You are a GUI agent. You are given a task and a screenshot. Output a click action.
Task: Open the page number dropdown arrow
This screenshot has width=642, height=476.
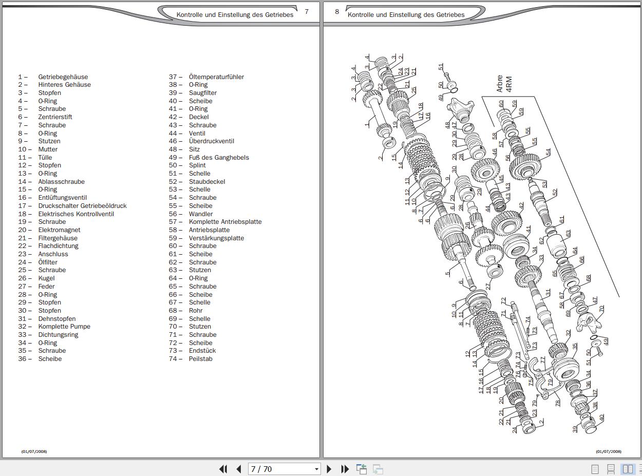(316, 469)
